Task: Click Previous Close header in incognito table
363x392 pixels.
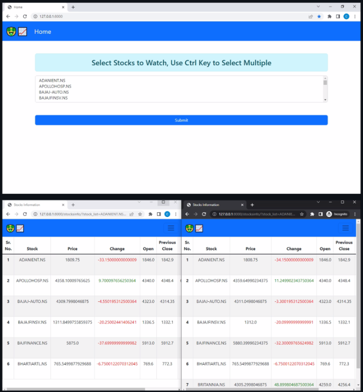Action: click(344, 246)
